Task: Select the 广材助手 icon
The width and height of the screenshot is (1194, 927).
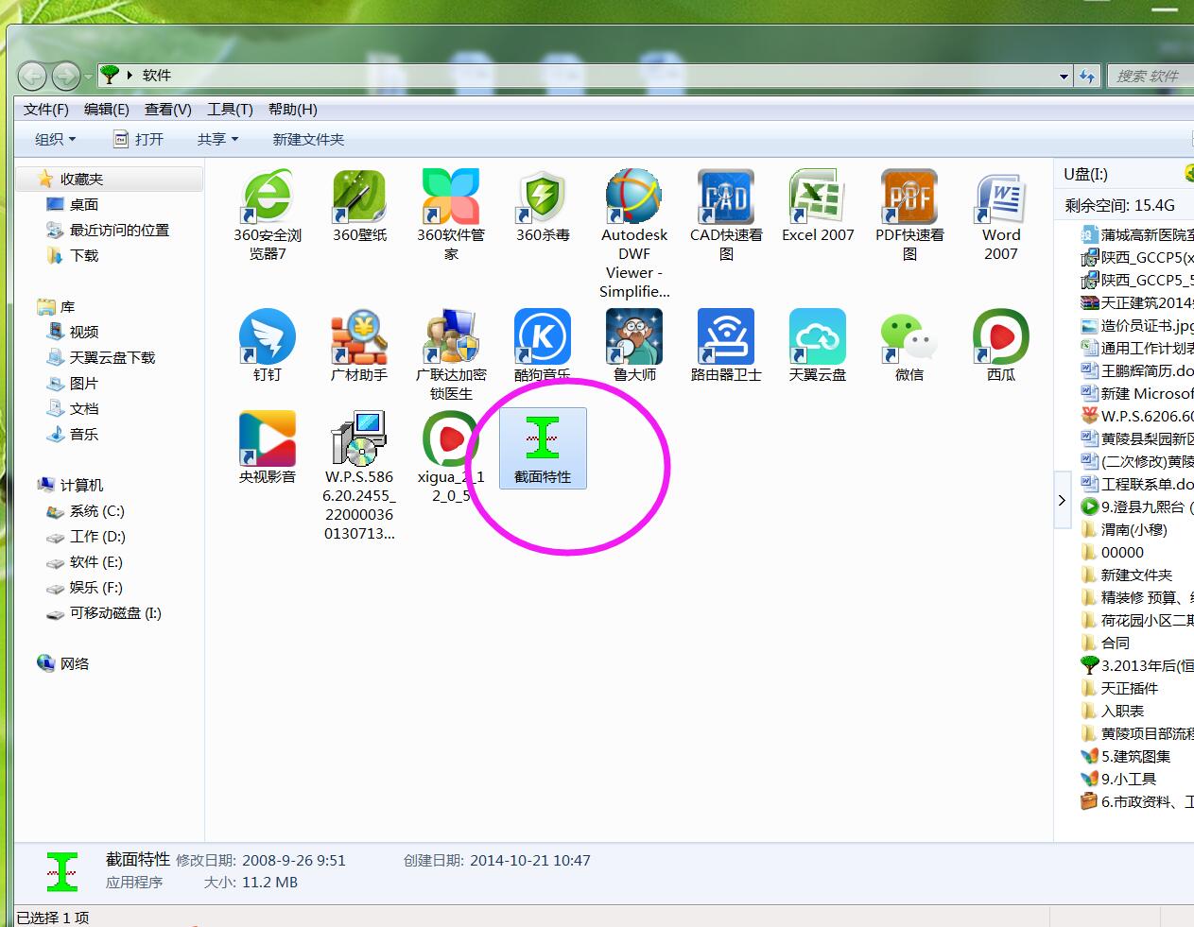Action: pos(359,336)
